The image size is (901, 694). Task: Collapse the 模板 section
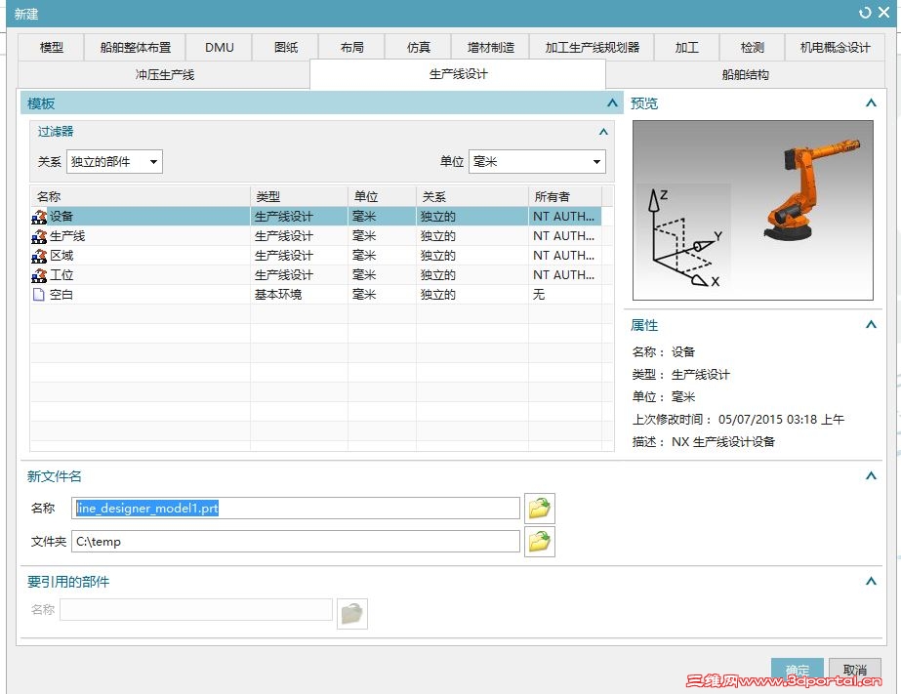(612, 103)
